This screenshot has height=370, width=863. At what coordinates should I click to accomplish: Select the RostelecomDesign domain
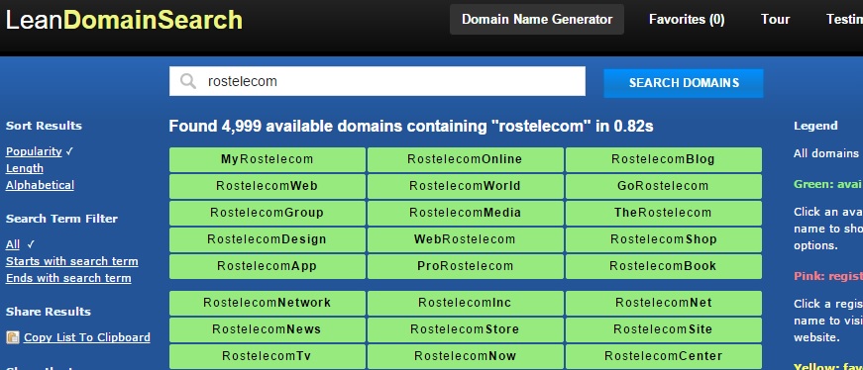(x=267, y=239)
